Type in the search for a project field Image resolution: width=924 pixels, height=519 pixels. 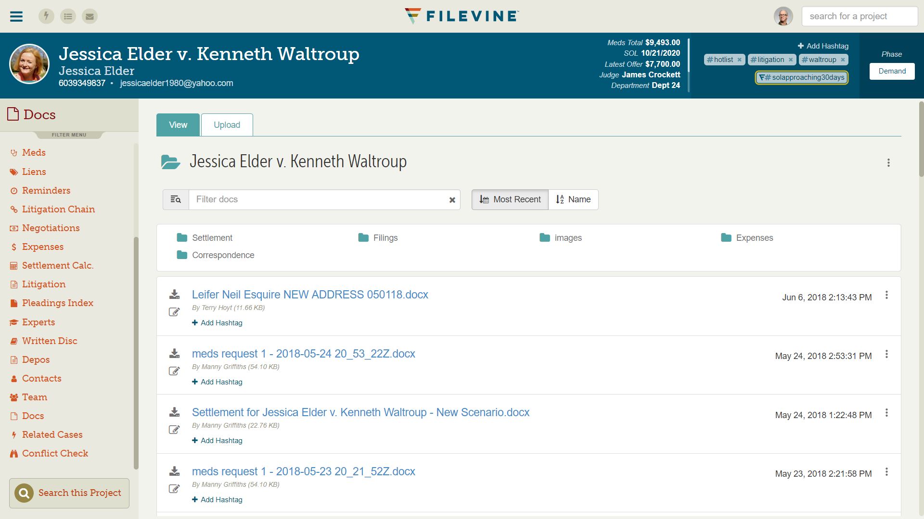click(860, 16)
